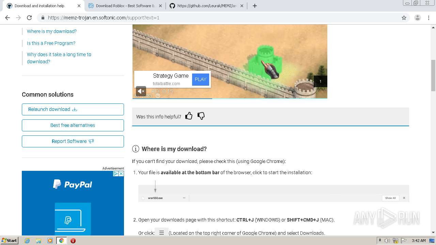
Task: Open the Chrome three-dot menu
Action: point(429,18)
